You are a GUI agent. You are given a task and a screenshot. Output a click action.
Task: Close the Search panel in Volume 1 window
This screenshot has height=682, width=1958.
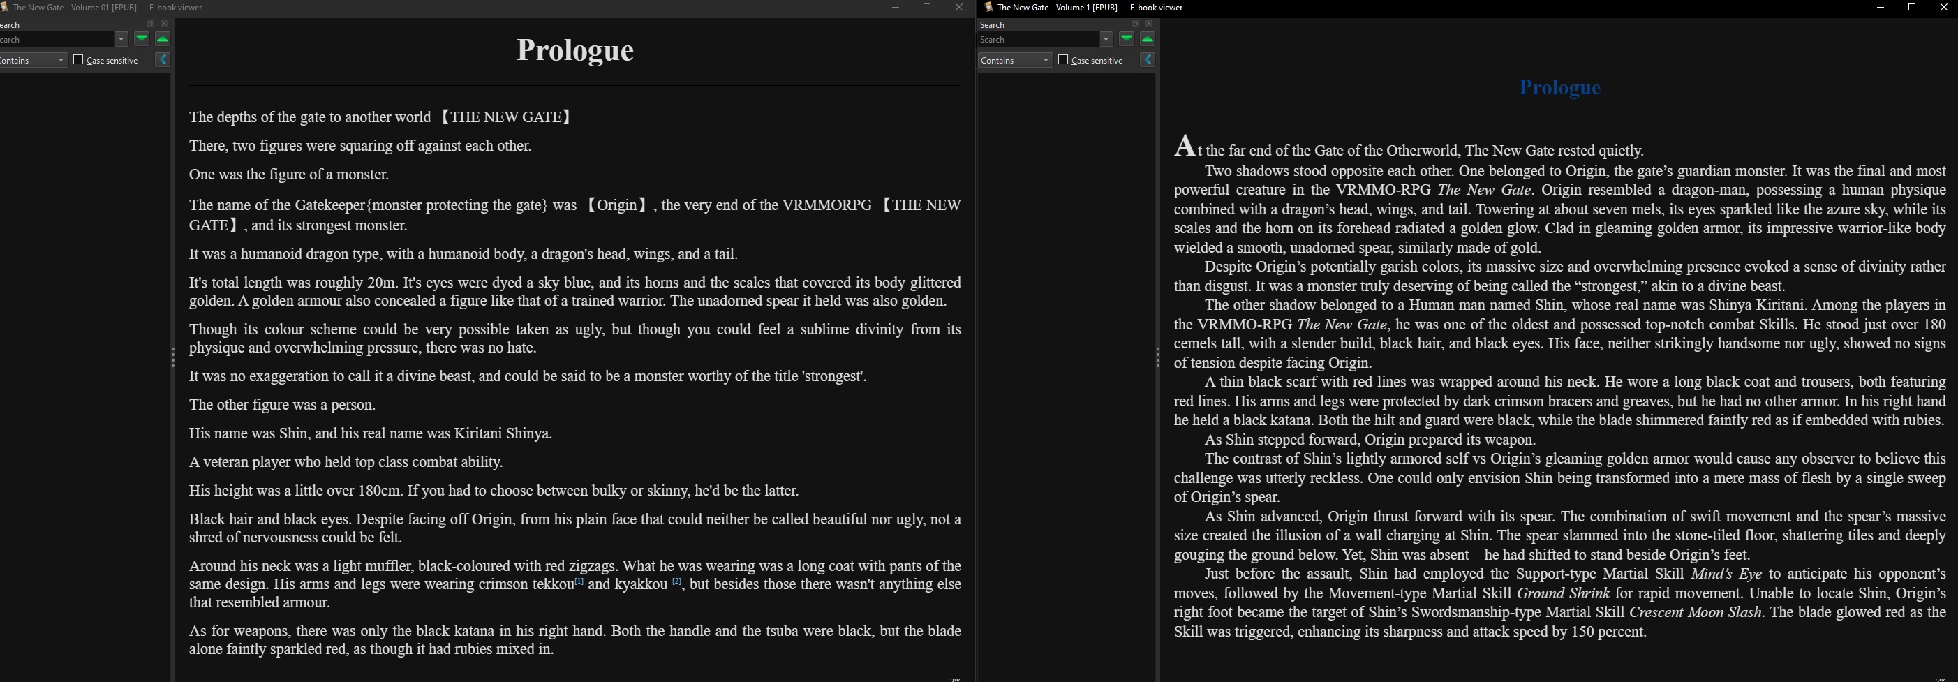(x=1148, y=24)
